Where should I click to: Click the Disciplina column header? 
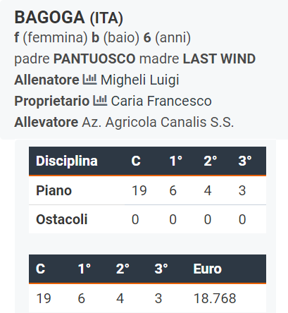[67, 161]
